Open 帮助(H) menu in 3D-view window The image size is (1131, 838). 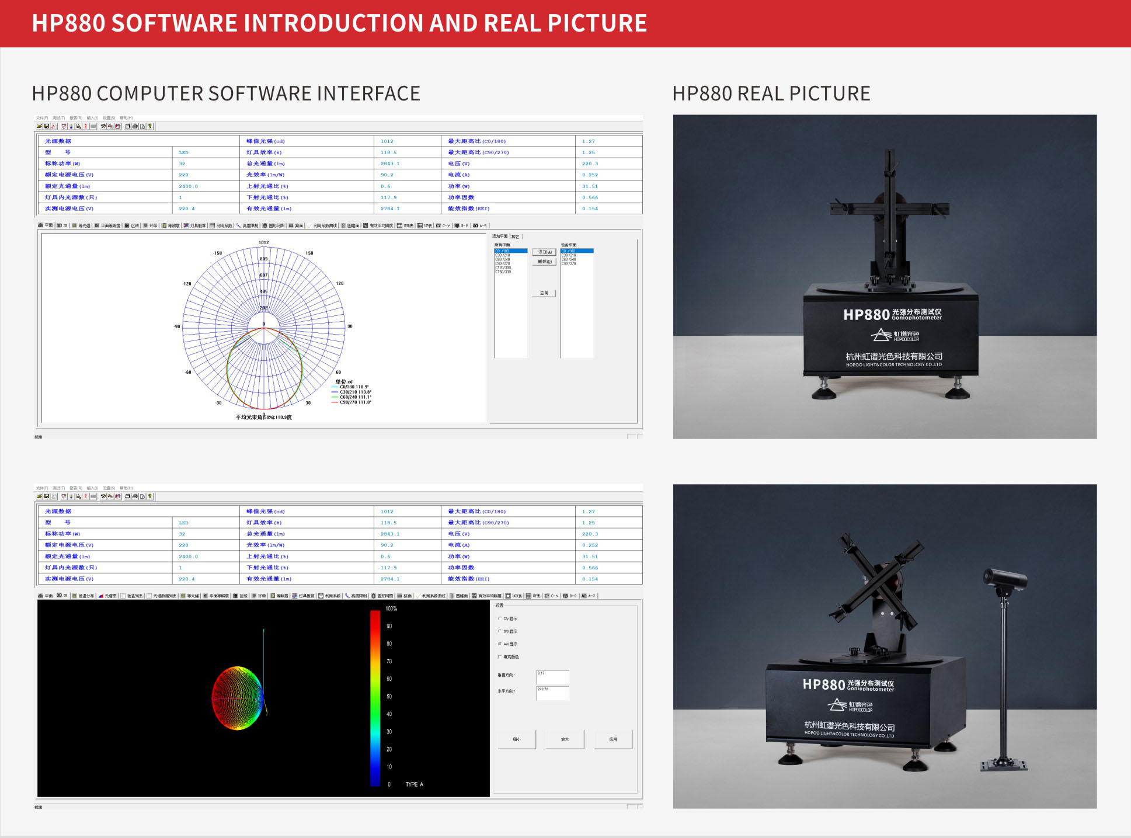(x=126, y=488)
